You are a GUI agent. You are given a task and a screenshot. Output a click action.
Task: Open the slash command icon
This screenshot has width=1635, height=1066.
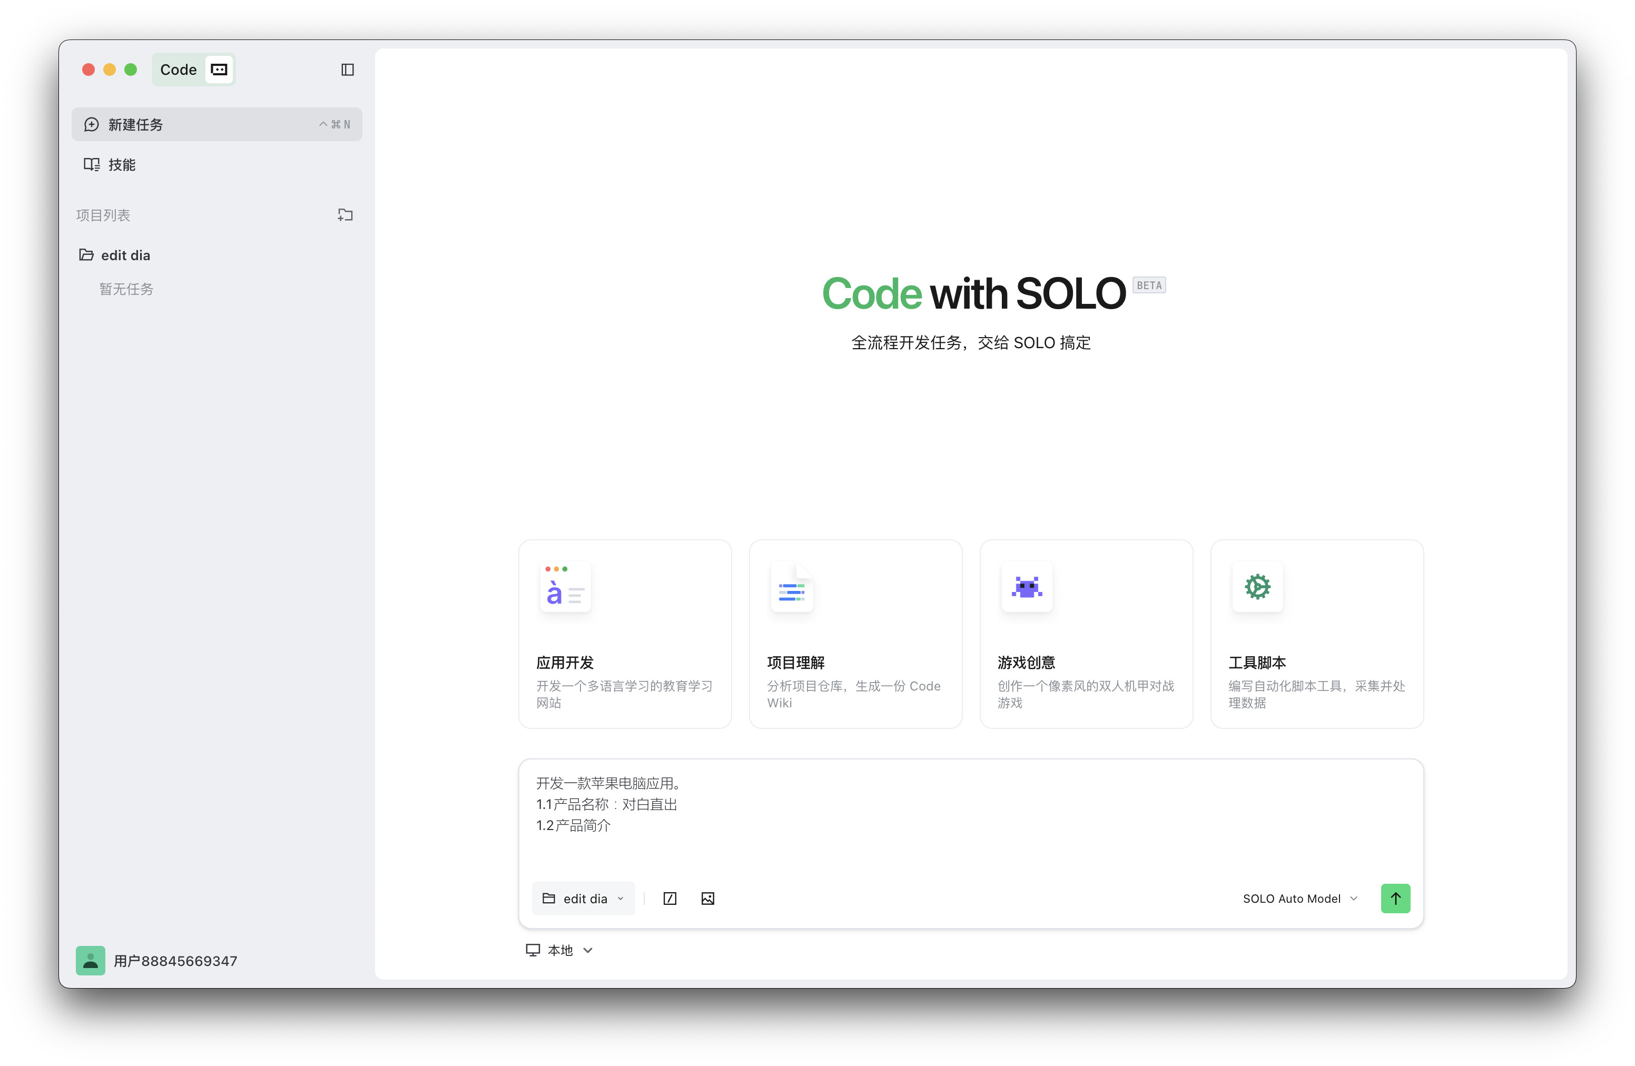[x=670, y=899]
